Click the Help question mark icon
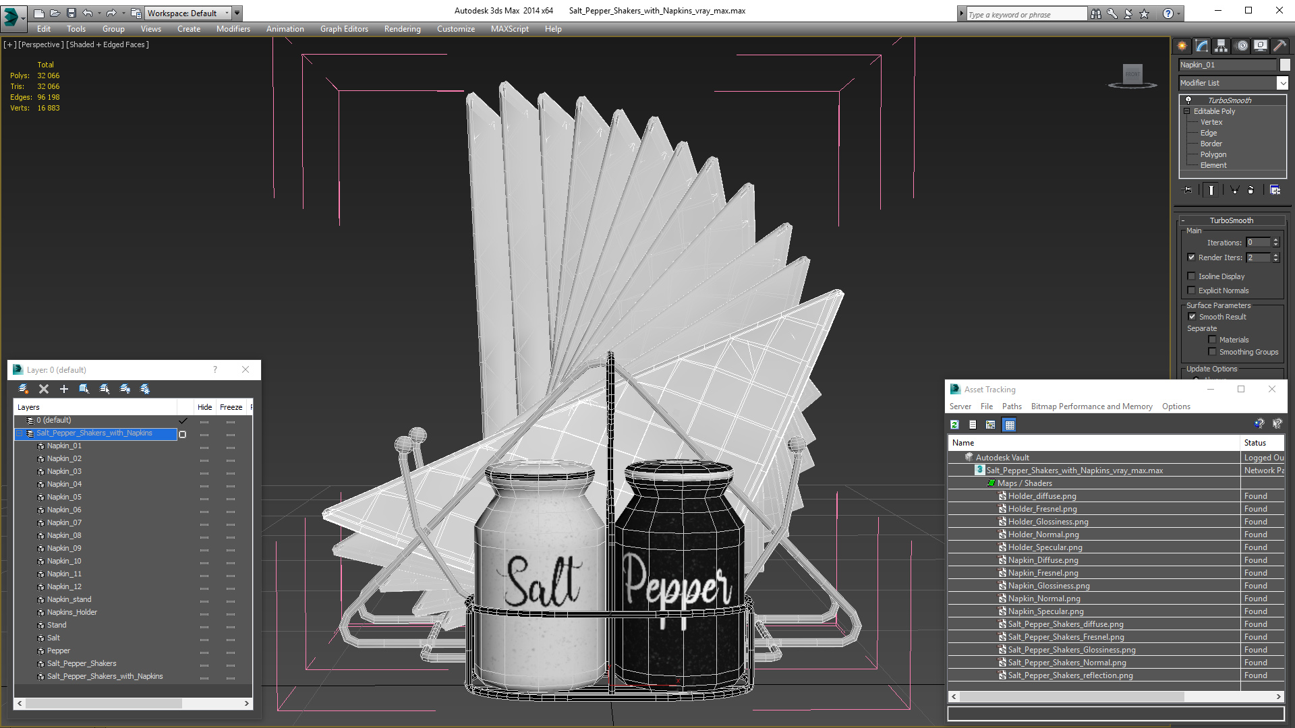1295x728 pixels. tap(1168, 13)
